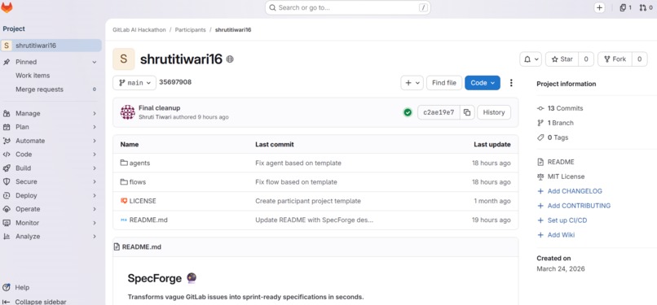Expand the Automate menu chevron

tap(95, 141)
